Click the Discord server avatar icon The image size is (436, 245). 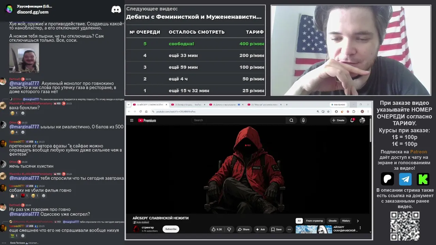pos(9,9)
